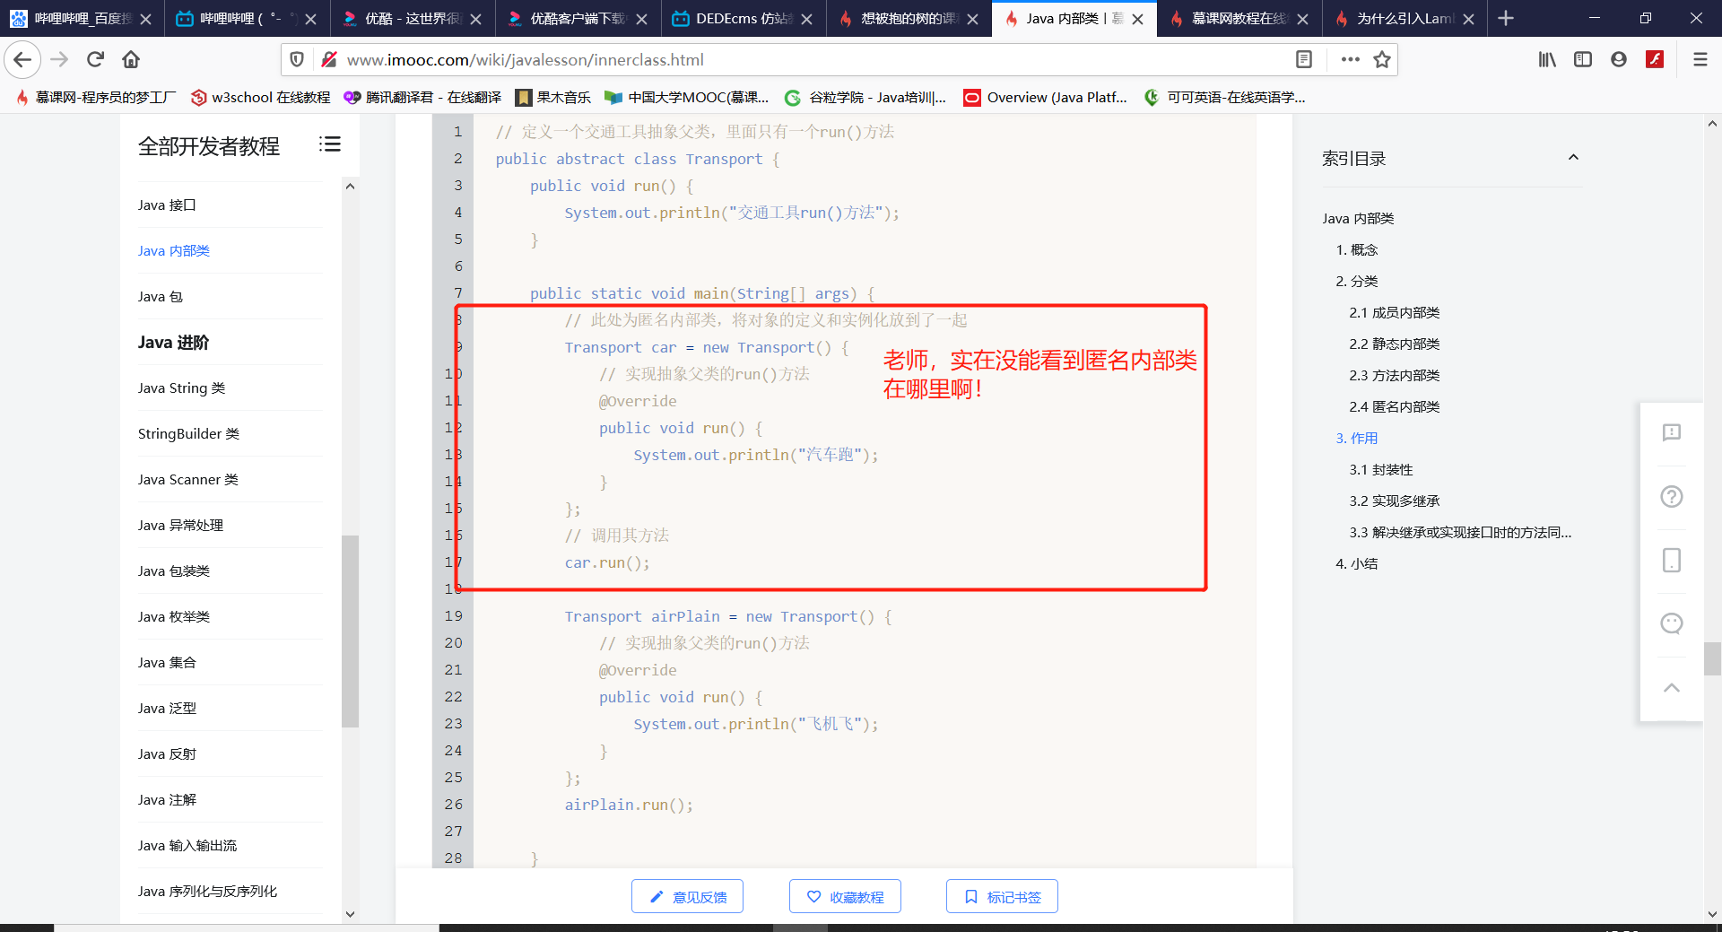This screenshot has width=1722, height=932.
Task: Jump to '3.2 实现多继承' in the index
Action: [1394, 501]
